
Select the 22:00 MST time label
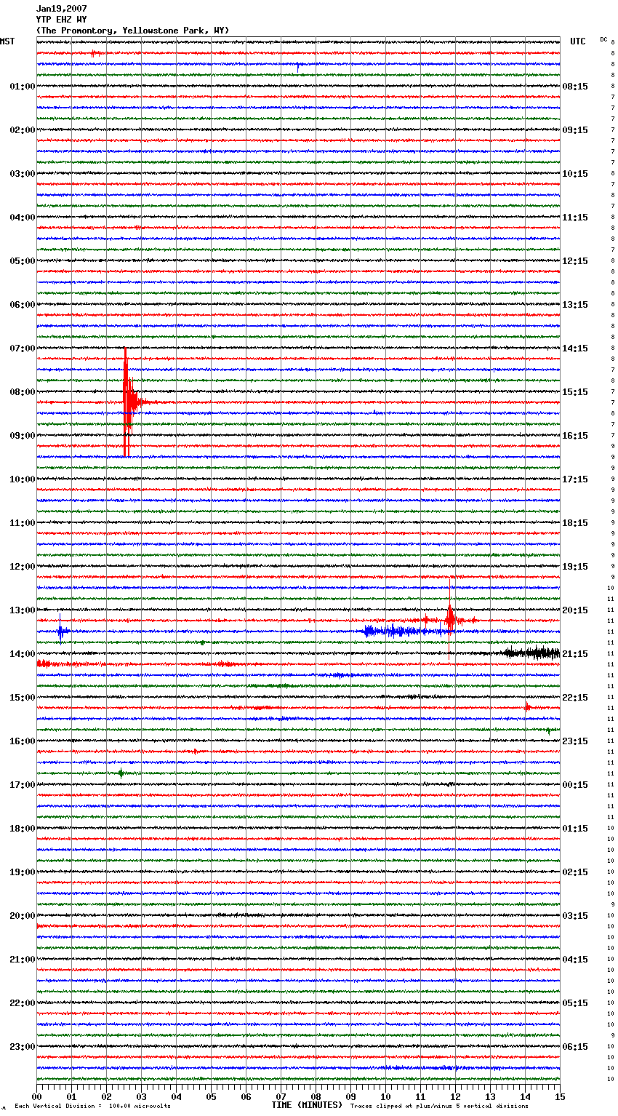[22, 1003]
